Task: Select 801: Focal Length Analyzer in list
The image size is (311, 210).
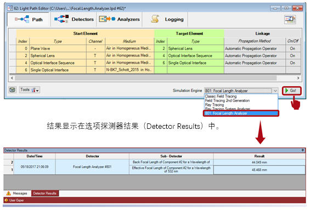Action: pyautogui.click(x=241, y=113)
